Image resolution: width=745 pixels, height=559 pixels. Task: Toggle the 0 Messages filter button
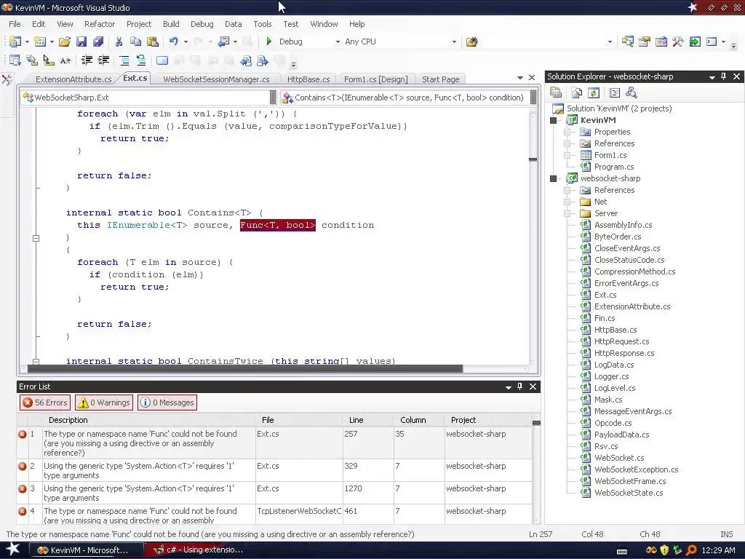[x=167, y=403]
